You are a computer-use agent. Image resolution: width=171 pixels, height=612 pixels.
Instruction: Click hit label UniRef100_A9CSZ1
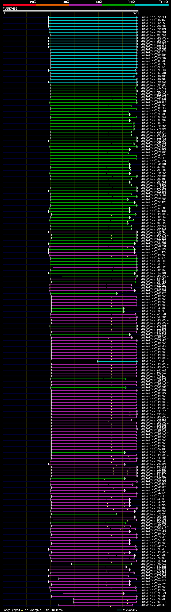[x=153, y=593]
